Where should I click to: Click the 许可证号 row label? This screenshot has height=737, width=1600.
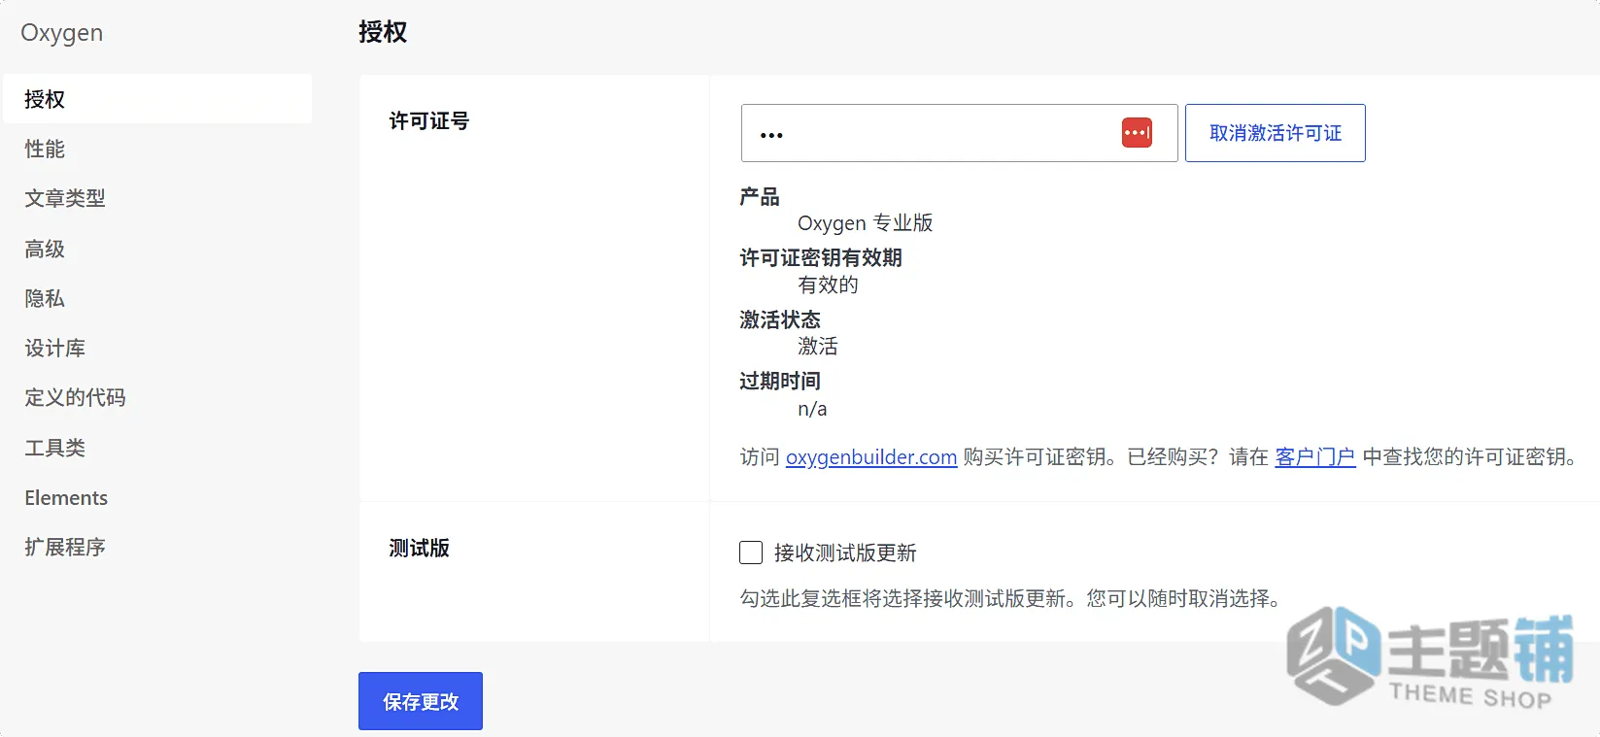pos(429,120)
